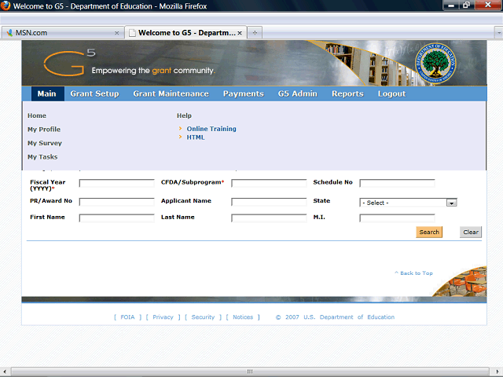Open a new tab with plus button
Screen dimensions: 503x377
[255, 33]
